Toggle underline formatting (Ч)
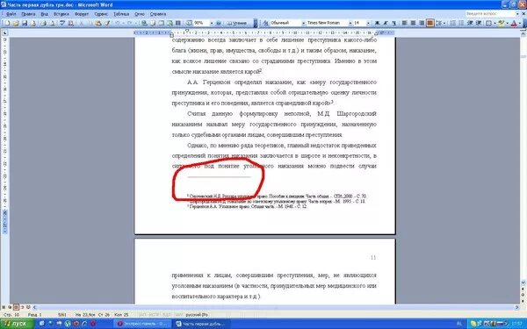 (393, 23)
